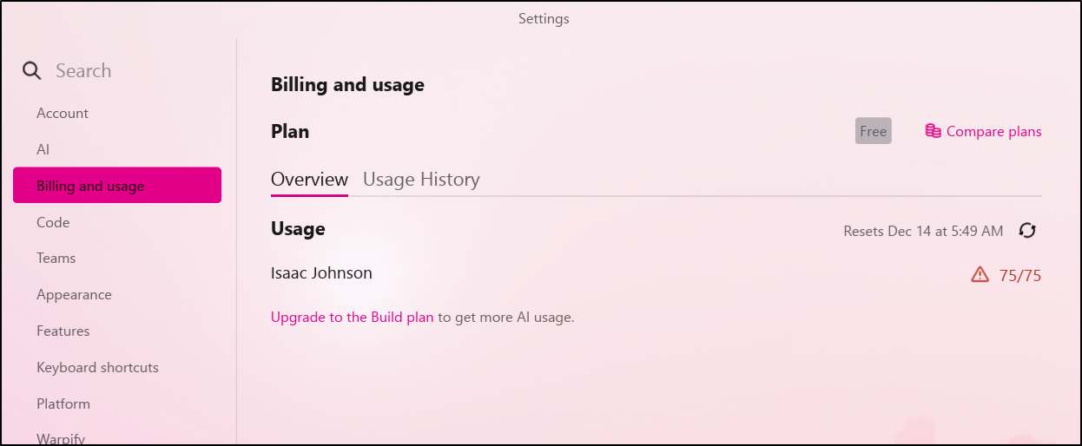Go to the Platform settings section
This screenshot has width=1082, height=446.
(63, 404)
